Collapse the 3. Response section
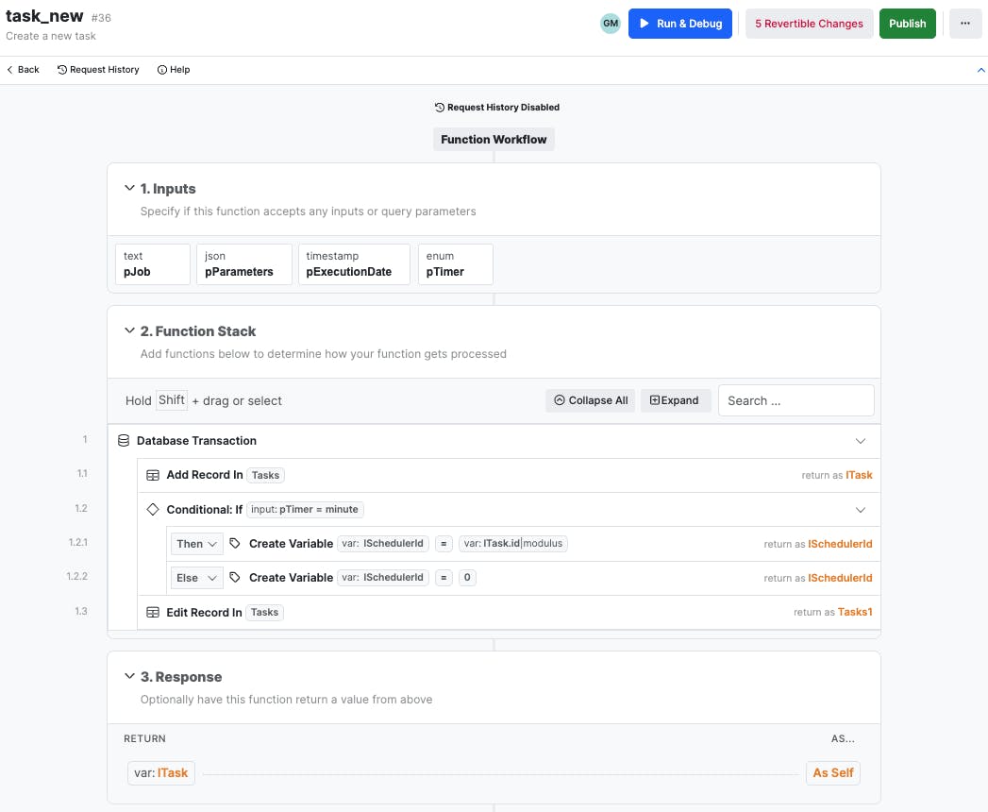The image size is (988, 812). coord(129,677)
